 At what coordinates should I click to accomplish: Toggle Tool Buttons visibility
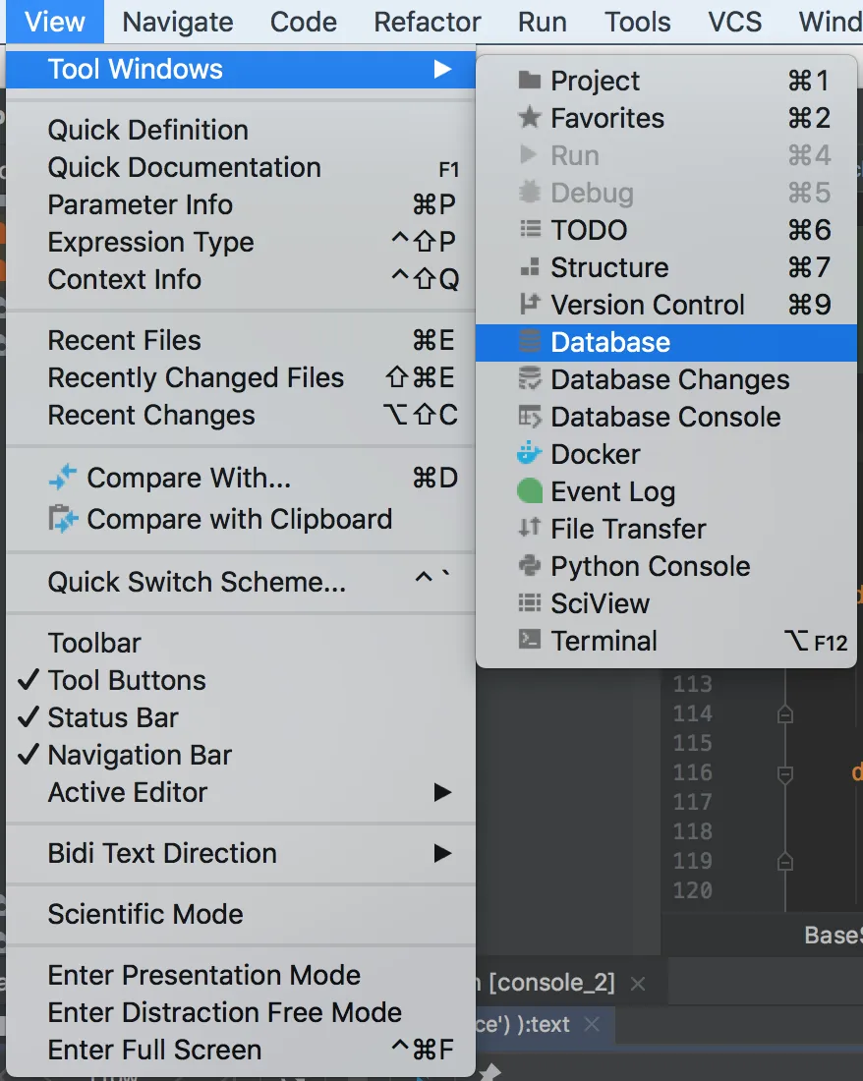tap(127, 680)
